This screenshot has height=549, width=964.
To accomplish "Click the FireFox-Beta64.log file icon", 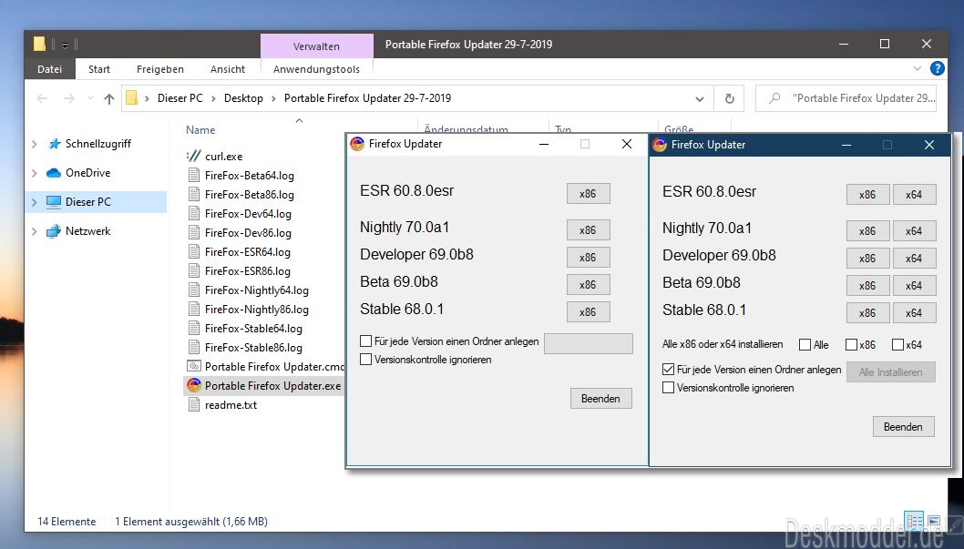I will [x=194, y=175].
